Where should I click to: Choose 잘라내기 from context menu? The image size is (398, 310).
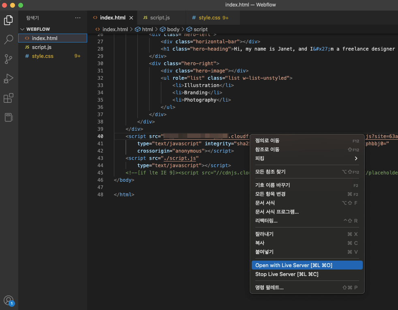click(x=307, y=234)
